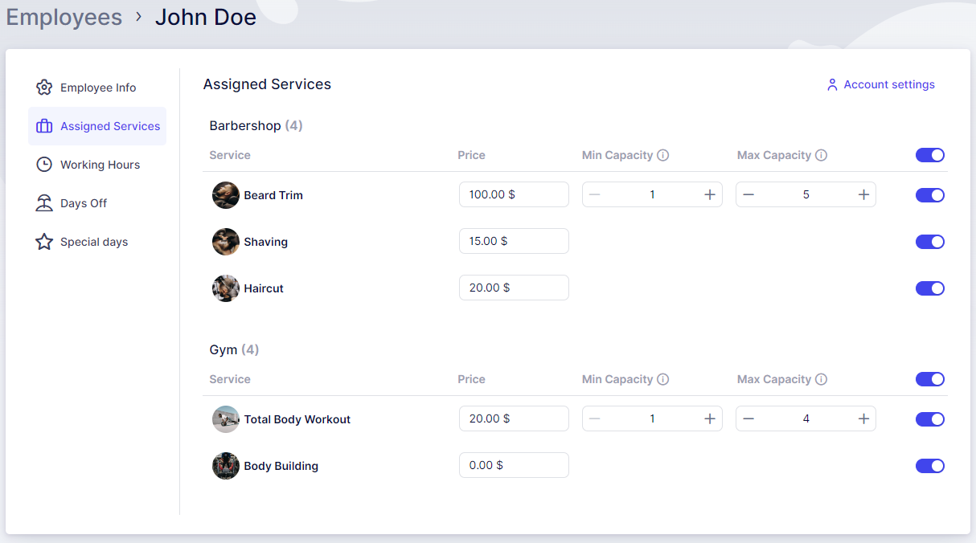Open the Days Off section
This screenshot has width=976, height=543.
[84, 203]
